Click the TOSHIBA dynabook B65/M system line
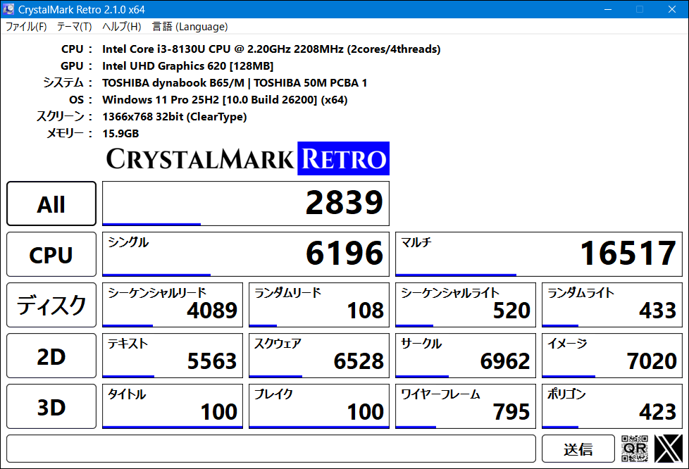The width and height of the screenshot is (689, 469). click(x=235, y=82)
